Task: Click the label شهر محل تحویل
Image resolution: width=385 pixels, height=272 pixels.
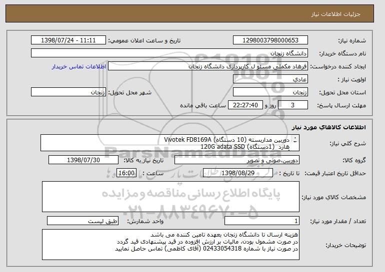Action: (130, 92)
